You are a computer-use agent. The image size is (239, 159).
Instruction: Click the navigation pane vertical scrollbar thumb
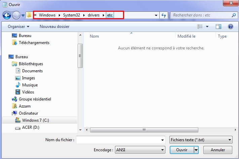tap(80, 56)
